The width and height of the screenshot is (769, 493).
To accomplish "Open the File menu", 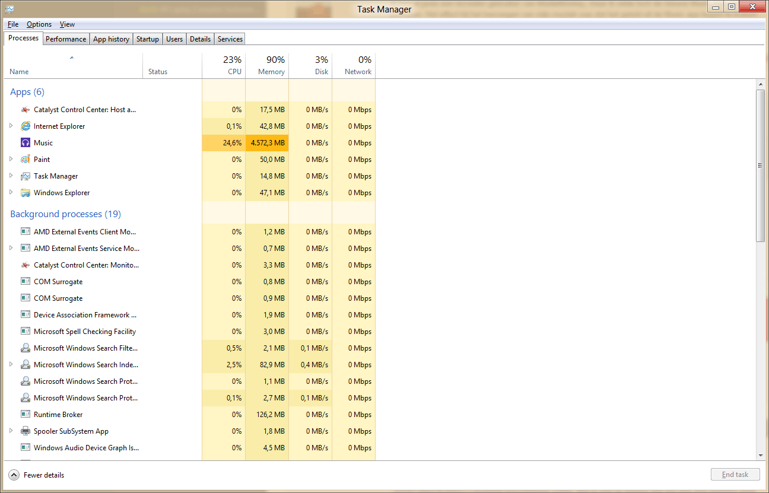I will [13, 24].
